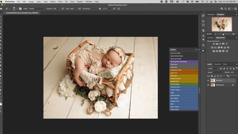This screenshot has height=134, width=238.
Task: Switch to the Libraries tab
Action: point(210,38)
